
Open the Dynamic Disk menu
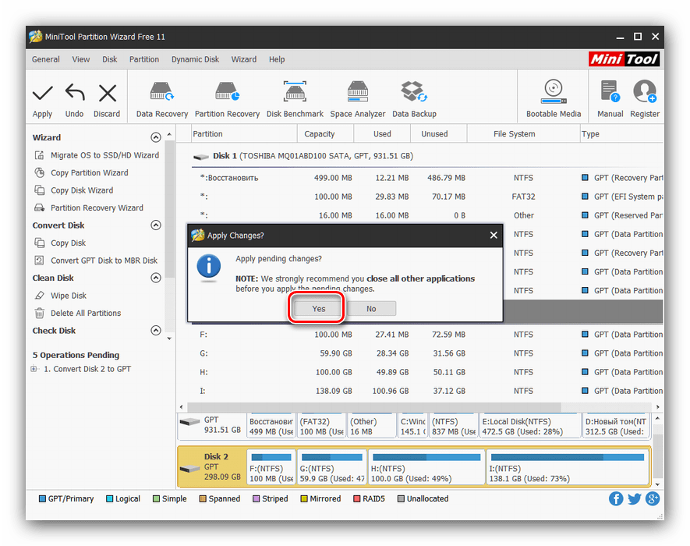point(195,59)
